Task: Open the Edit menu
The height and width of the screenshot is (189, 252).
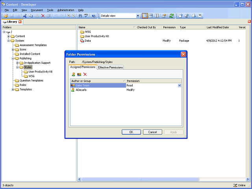Action: pos(15,10)
